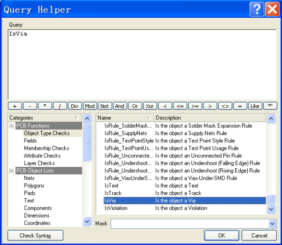
Task: Insert the not-equal <> operator
Action: (225, 106)
